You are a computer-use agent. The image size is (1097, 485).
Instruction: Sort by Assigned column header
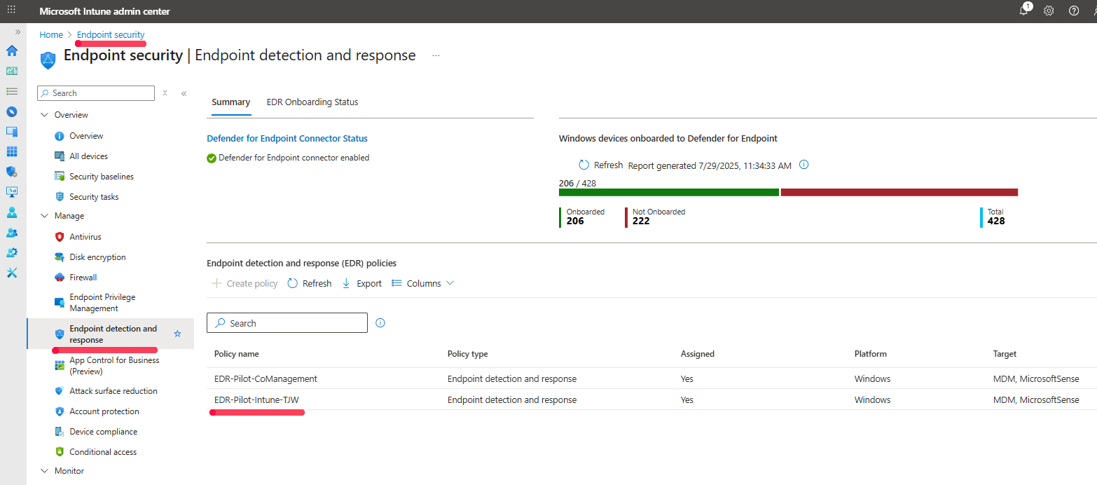[698, 354]
